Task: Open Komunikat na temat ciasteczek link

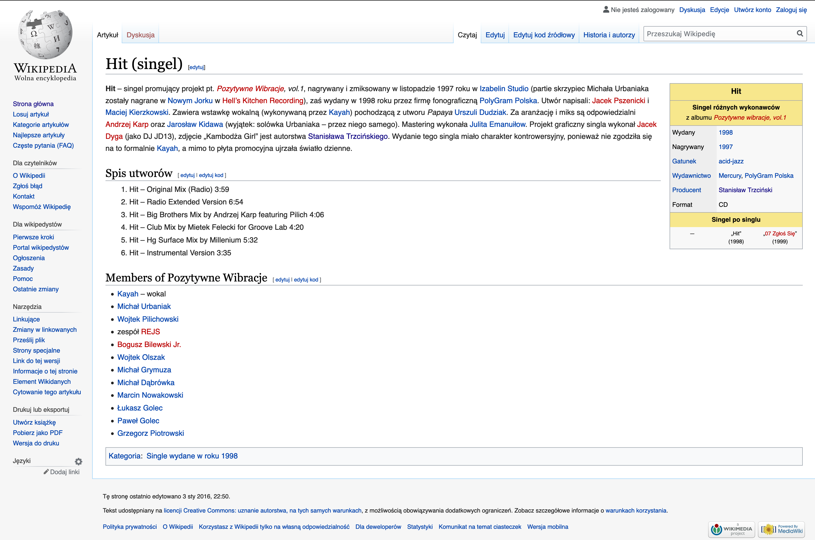Action: [x=480, y=527]
